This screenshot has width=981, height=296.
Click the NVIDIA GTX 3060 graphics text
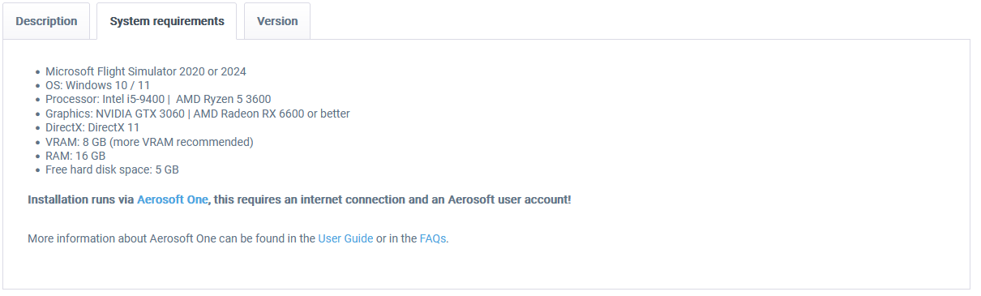coord(139,114)
